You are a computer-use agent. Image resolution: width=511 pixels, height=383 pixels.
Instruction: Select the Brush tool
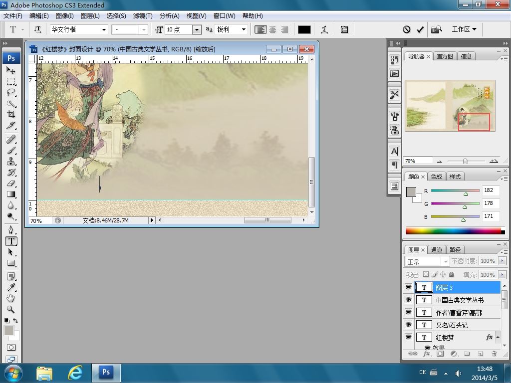(11, 151)
